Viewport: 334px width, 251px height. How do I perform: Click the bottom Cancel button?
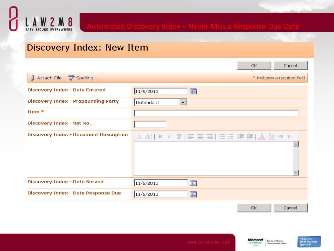click(x=290, y=208)
